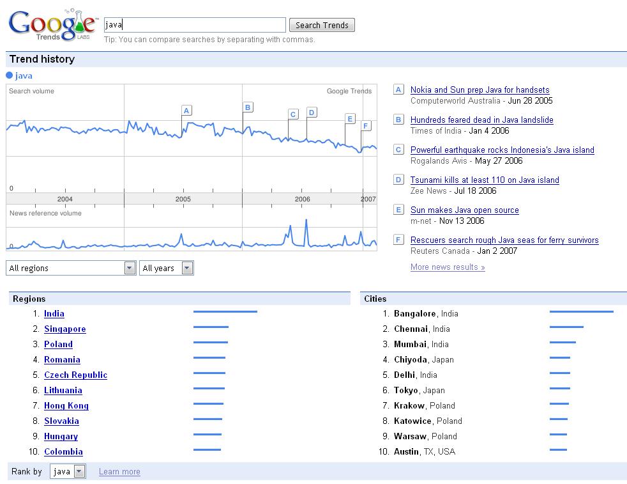Image resolution: width=627 pixels, height=484 pixels.
Task: Open the Hungary region link
Action: pos(61,436)
